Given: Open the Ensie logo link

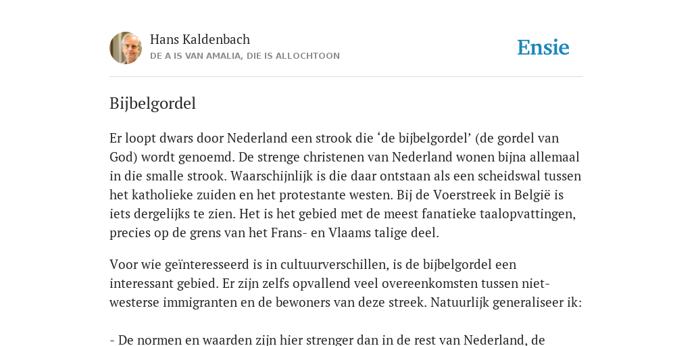Looking at the screenshot, I should click(543, 48).
